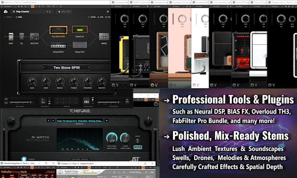Click tuner fork icon in Archetype Plini
The height and width of the screenshot is (178, 297).
click(198, 85)
